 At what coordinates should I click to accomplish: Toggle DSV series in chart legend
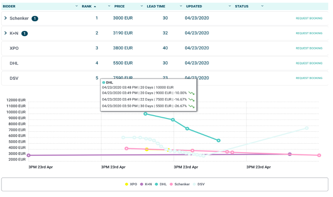coord(199,184)
